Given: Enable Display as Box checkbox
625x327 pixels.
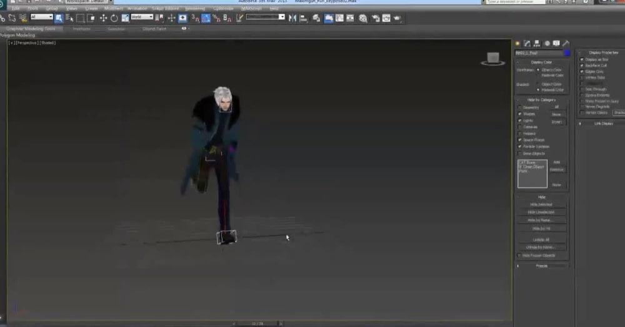Looking at the screenshot, I should pyautogui.click(x=582, y=59).
